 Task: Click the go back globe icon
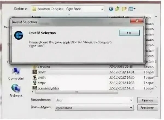pos(111,9)
